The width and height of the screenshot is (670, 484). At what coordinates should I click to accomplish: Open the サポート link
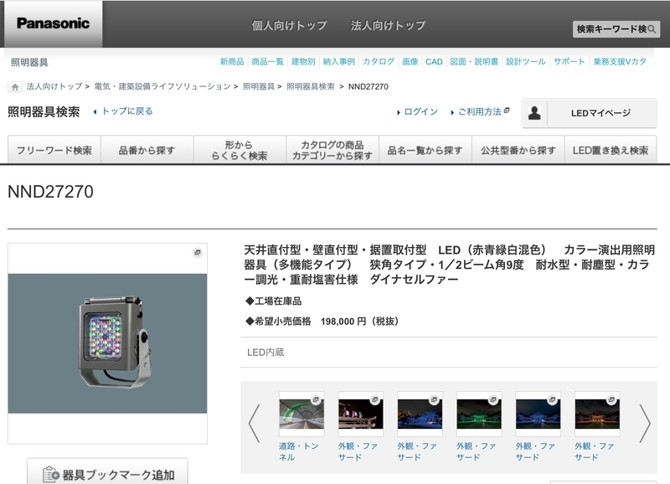coord(569,61)
